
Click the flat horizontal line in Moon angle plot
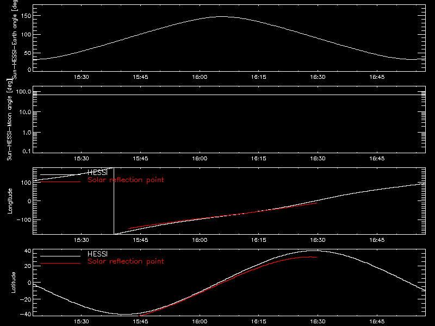tap(229, 95)
